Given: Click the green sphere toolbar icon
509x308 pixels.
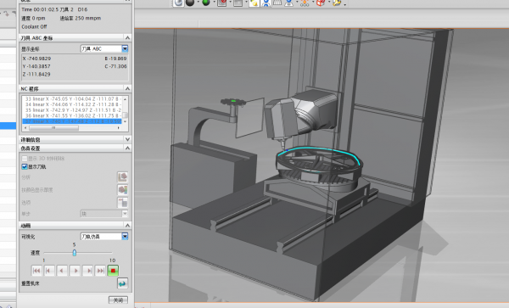Looking at the screenshot, I should click(x=206, y=3).
